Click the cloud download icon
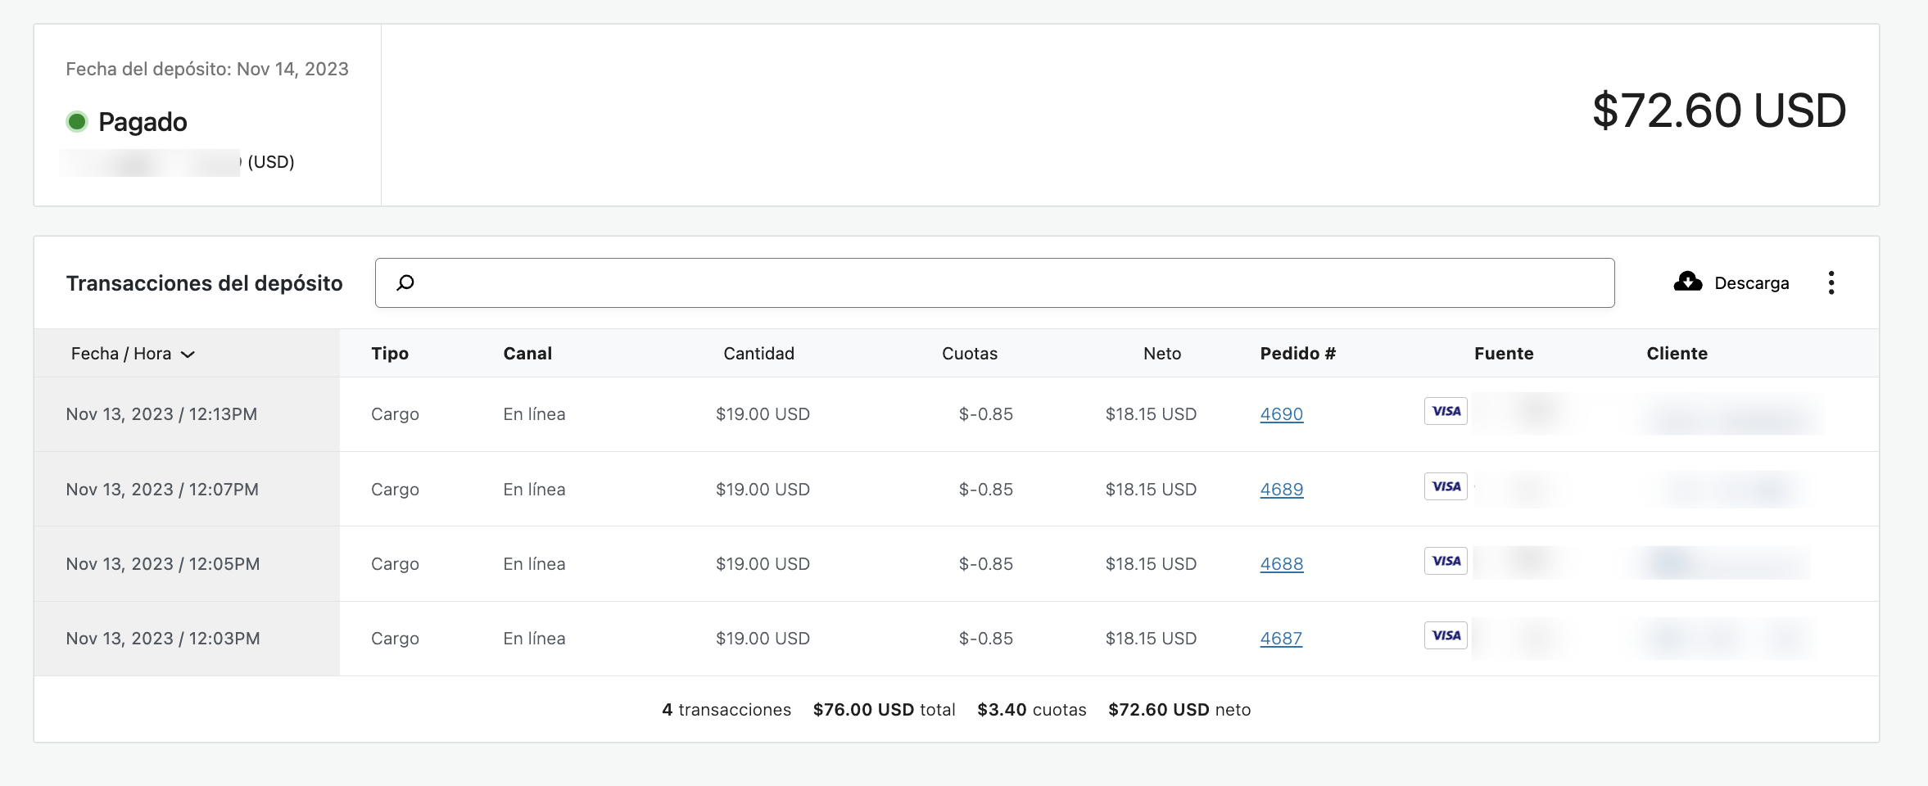The width and height of the screenshot is (1928, 786). pyautogui.click(x=1687, y=282)
